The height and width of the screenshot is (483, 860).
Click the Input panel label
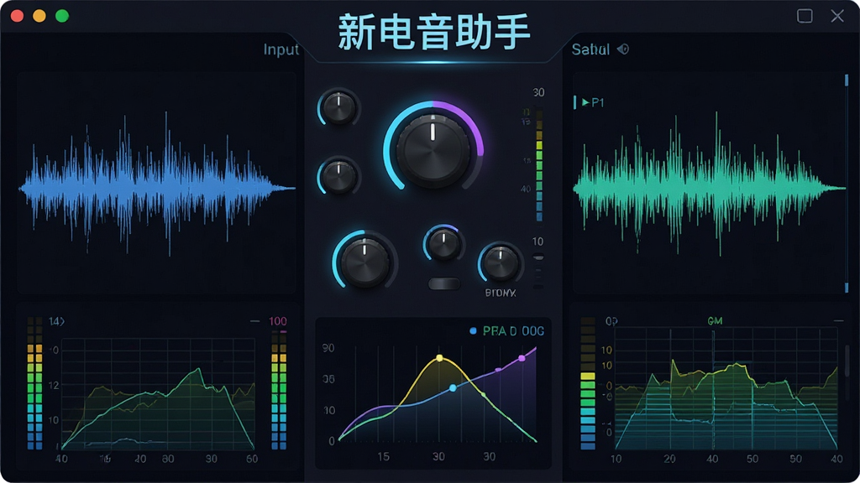pos(281,49)
